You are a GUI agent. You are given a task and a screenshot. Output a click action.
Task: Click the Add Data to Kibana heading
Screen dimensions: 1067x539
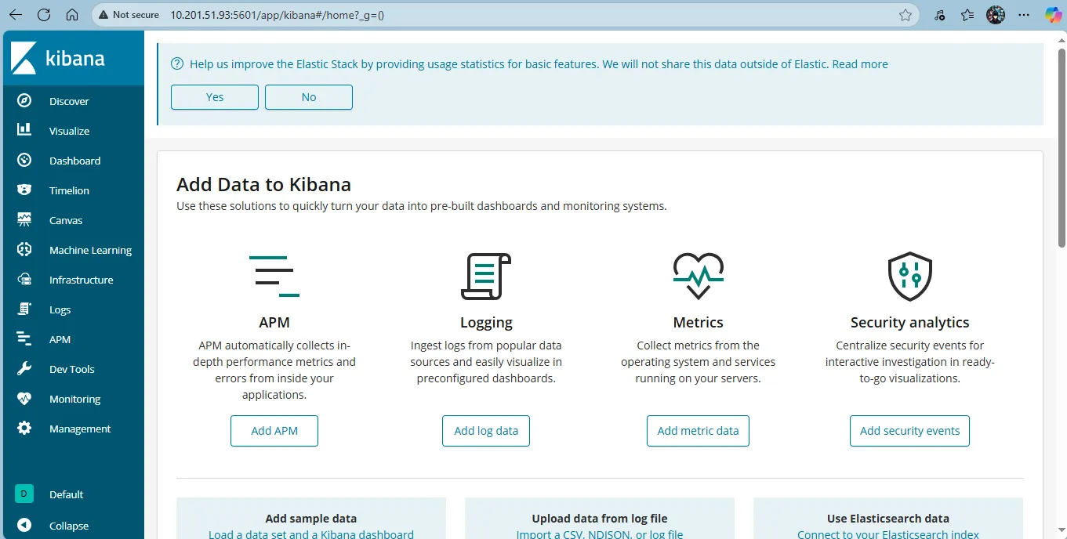[x=263, y=185]
